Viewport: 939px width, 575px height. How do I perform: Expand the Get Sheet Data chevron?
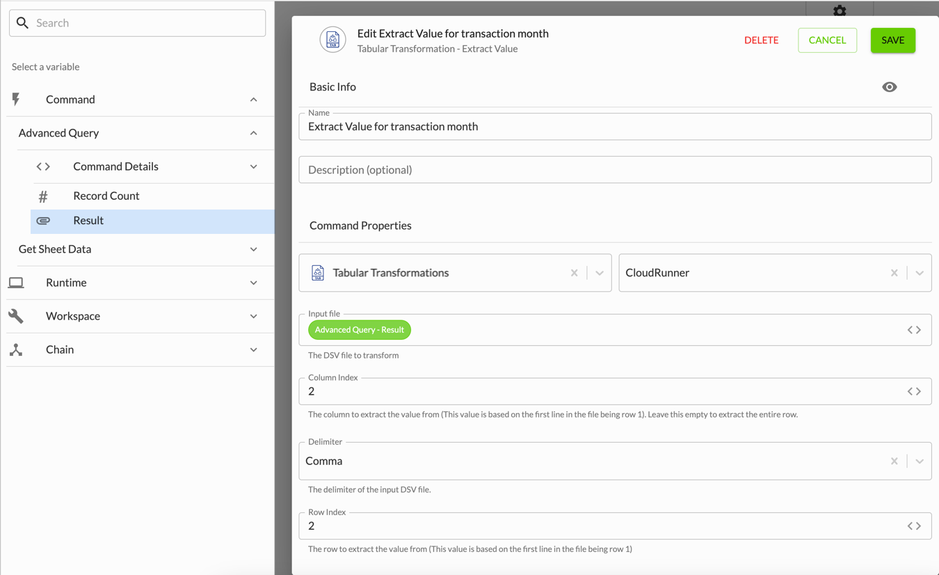[x=253, y=249]
